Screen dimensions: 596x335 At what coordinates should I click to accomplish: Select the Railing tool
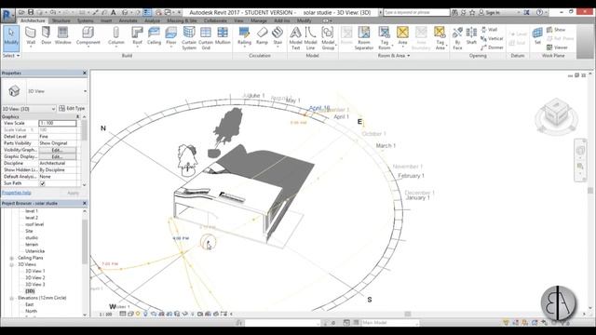click(244, 36)
